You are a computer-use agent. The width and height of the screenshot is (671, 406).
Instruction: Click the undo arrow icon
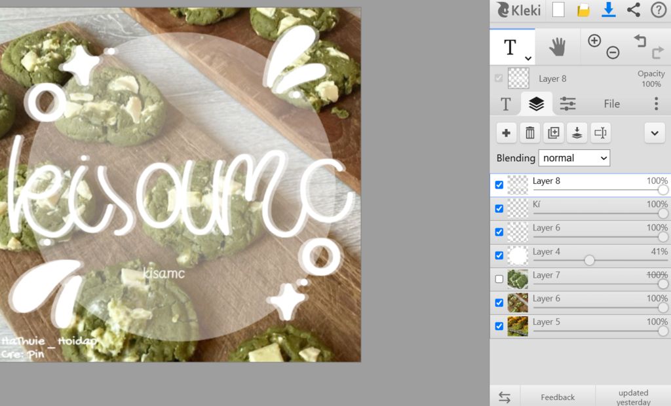pos(640,41)
